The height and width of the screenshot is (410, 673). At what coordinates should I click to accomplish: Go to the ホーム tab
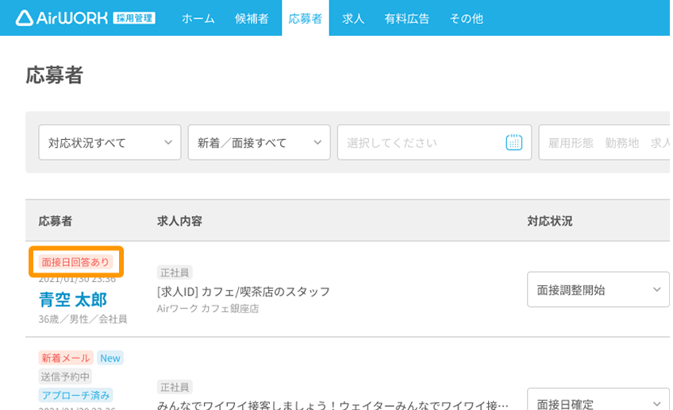[198, 18]
